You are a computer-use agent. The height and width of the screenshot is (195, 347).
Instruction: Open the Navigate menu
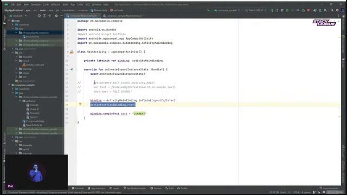(36, 4)
